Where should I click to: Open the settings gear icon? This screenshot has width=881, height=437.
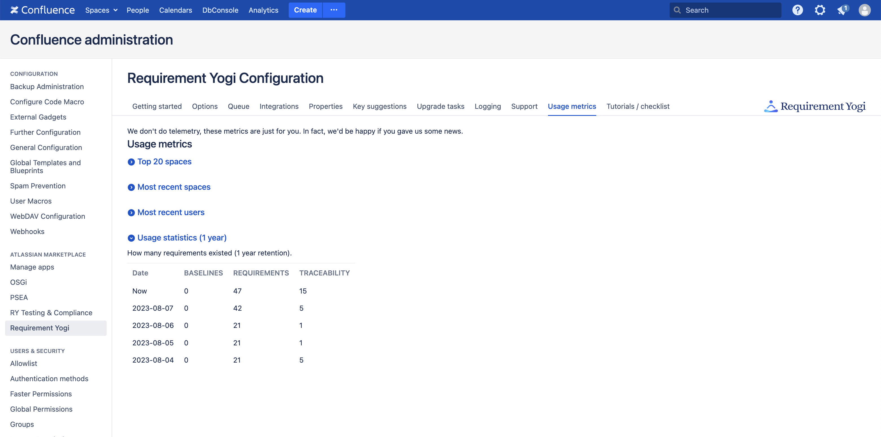820,10
